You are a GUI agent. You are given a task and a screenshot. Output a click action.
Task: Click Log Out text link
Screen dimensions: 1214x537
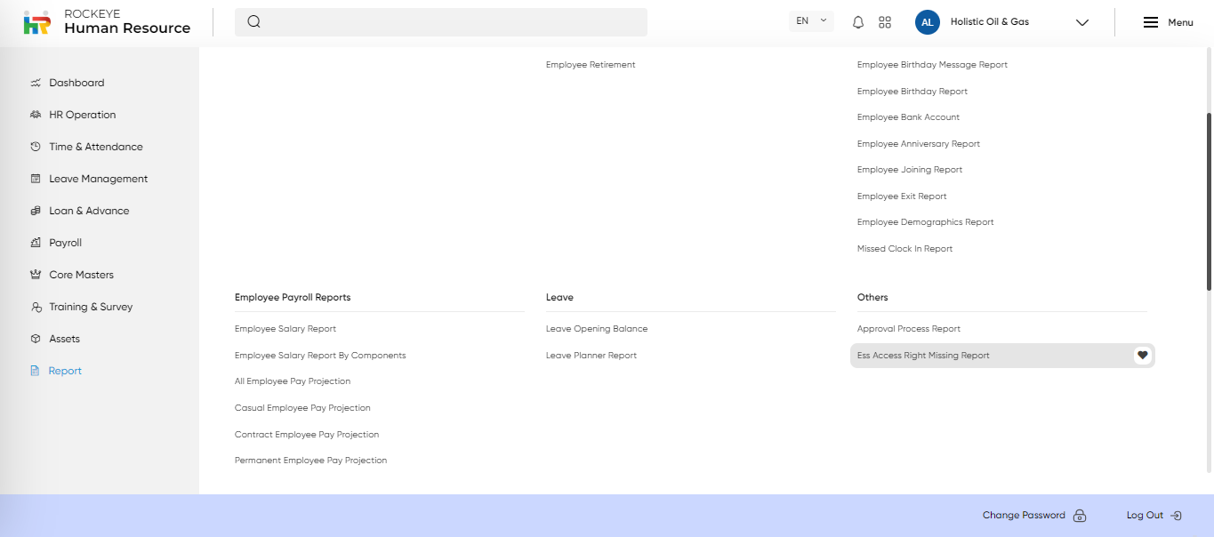(1145, 516)
